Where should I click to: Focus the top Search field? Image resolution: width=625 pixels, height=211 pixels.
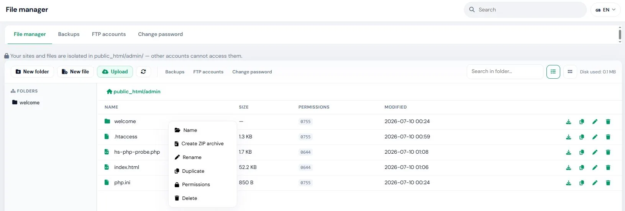click(x=525, y=10)
